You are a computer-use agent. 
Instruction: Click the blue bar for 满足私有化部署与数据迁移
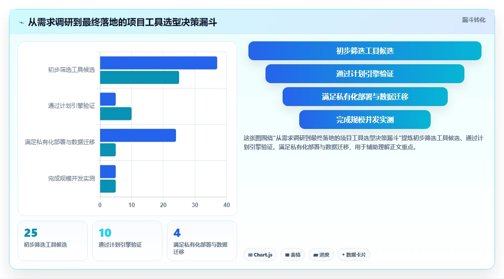(138, 135)
